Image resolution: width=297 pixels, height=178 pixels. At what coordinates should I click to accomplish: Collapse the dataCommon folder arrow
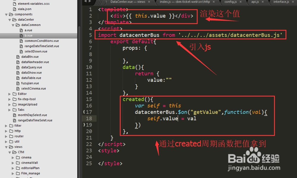tap(13, 25)
